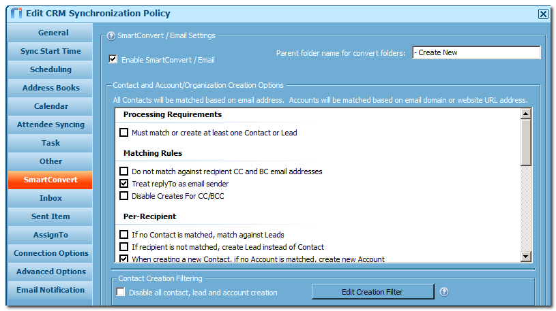Check Disable Creates For CC/BCC
Image resolution: width=556 pixels, height=311 pixels.
tap(123, 196)
